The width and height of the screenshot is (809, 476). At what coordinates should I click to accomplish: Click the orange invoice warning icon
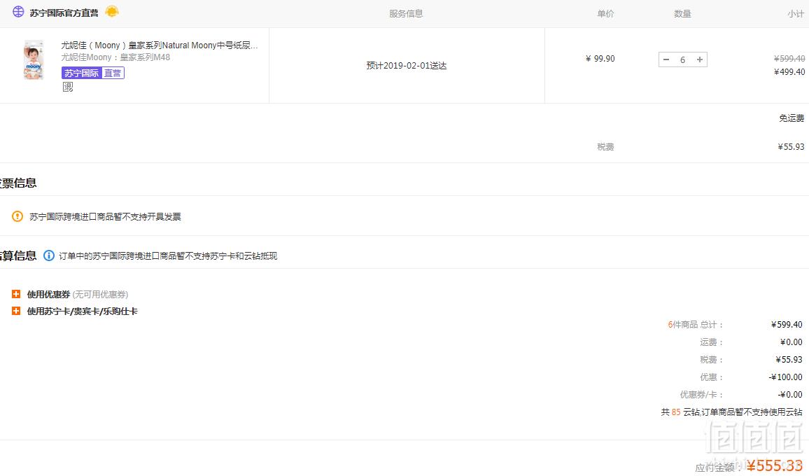(17, 216)
